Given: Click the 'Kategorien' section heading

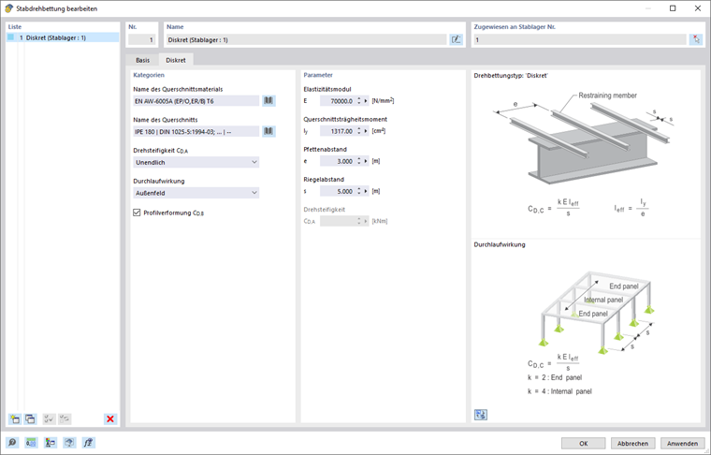Looking at the screenshot, I should tap(149, 75).
